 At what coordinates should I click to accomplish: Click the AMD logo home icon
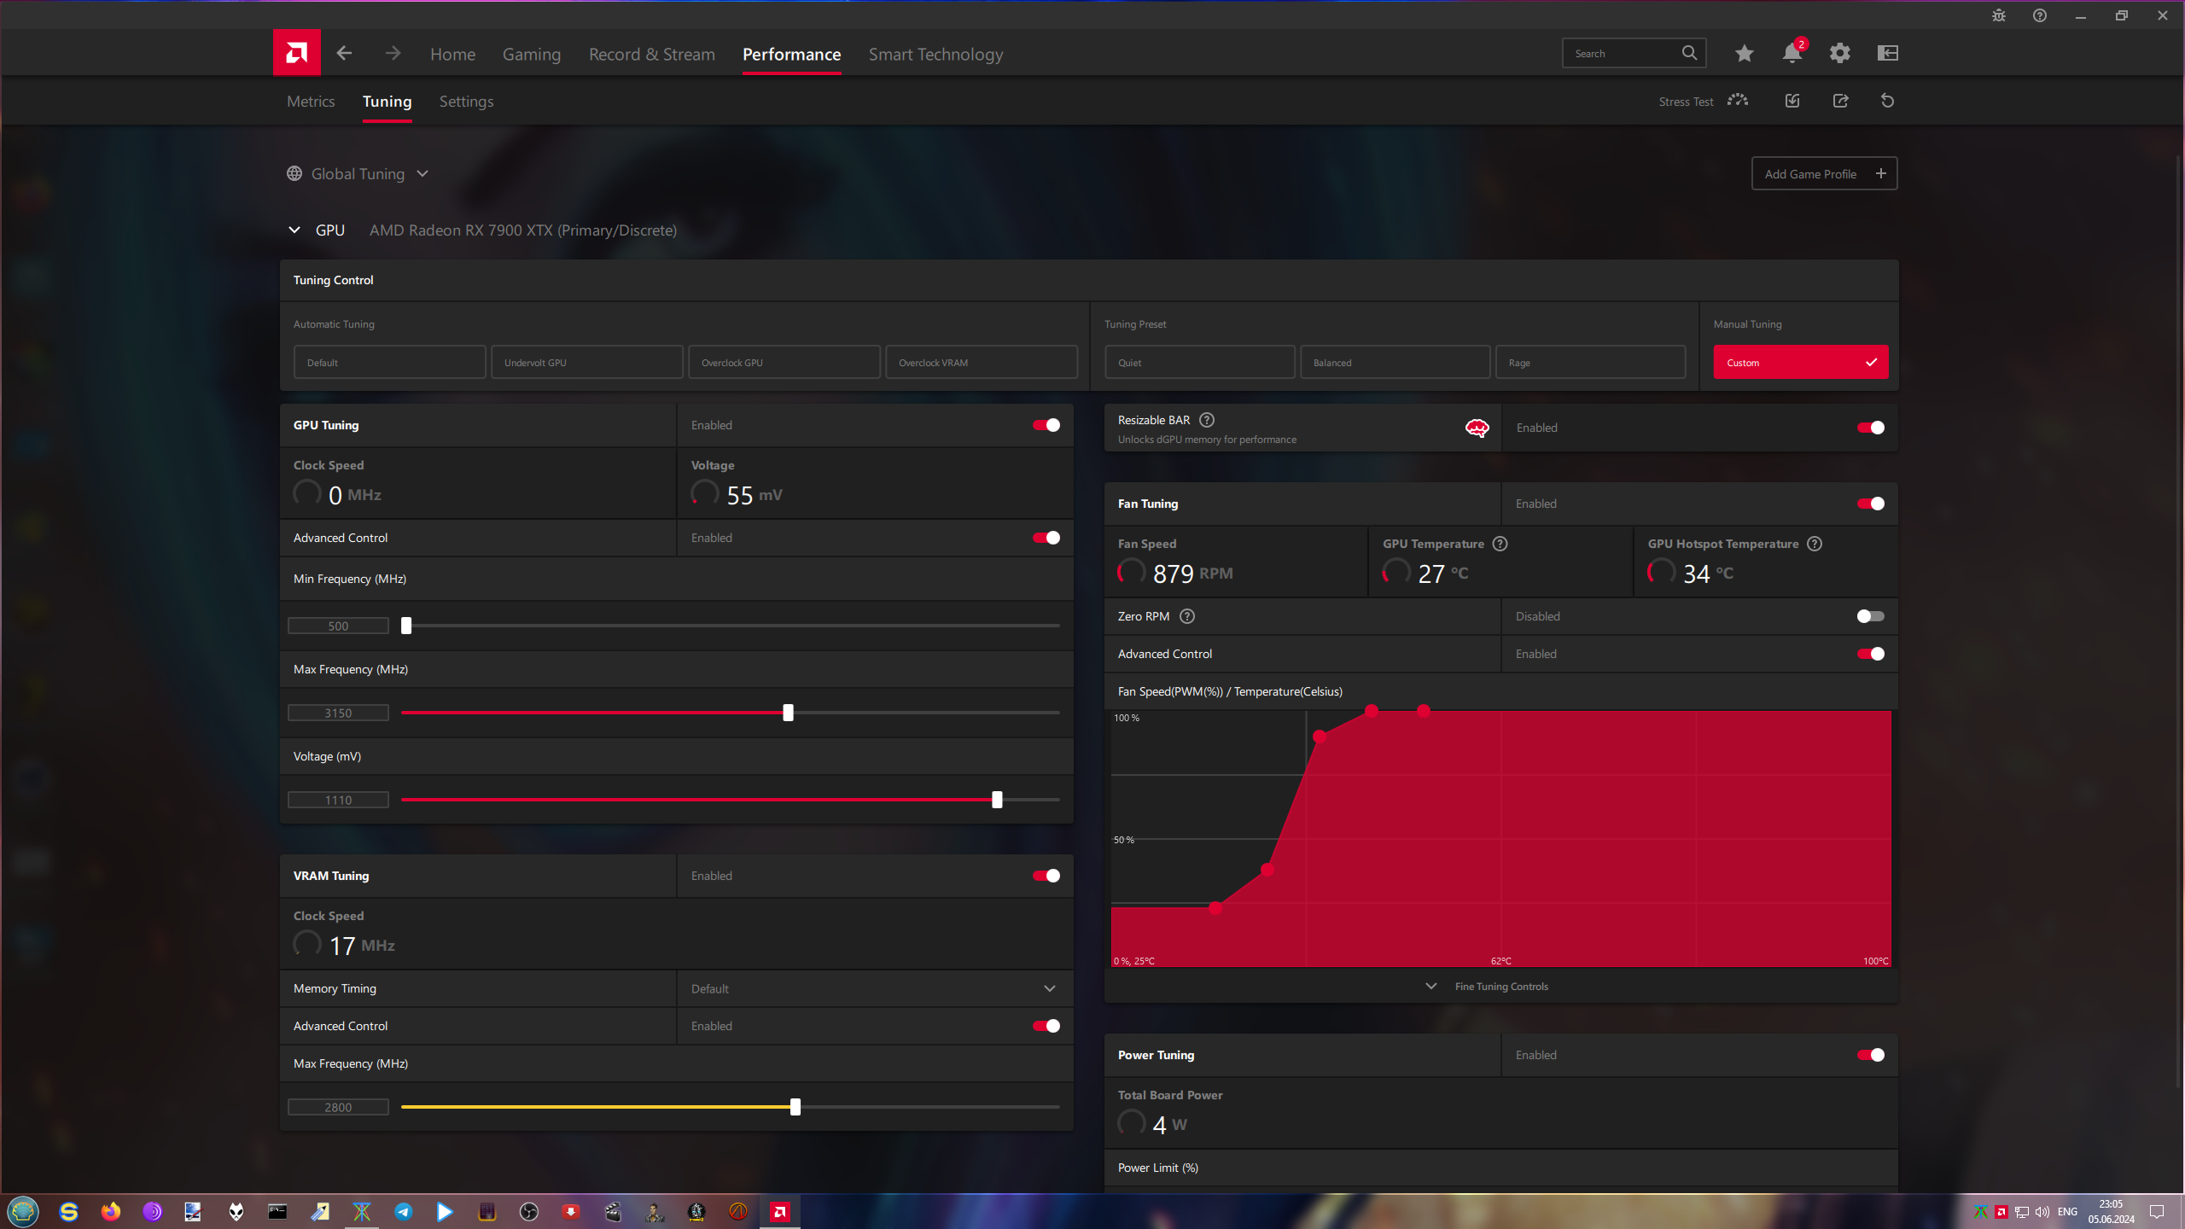296,53
